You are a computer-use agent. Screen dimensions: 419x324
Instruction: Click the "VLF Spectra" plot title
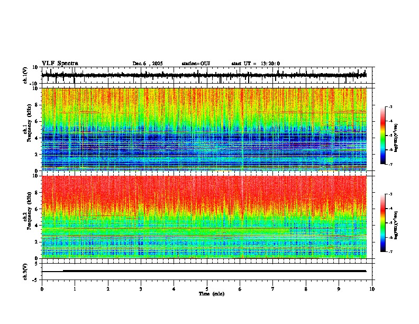point(60,64)
